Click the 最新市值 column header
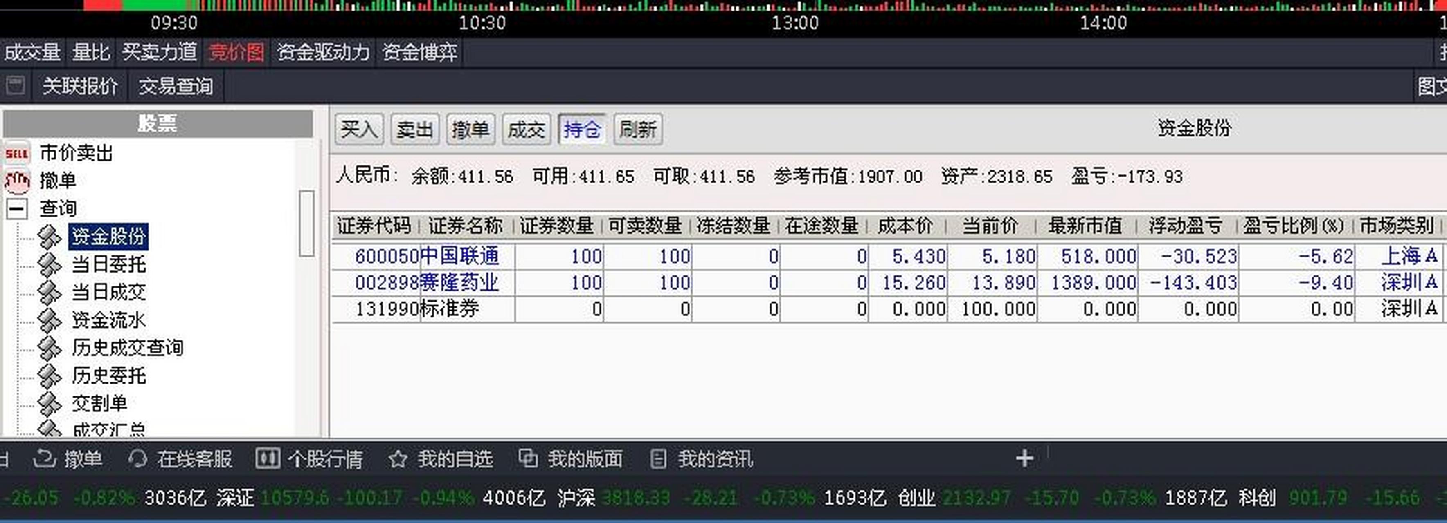This screenshot has width=1447, height=523. coord(1085,226)
